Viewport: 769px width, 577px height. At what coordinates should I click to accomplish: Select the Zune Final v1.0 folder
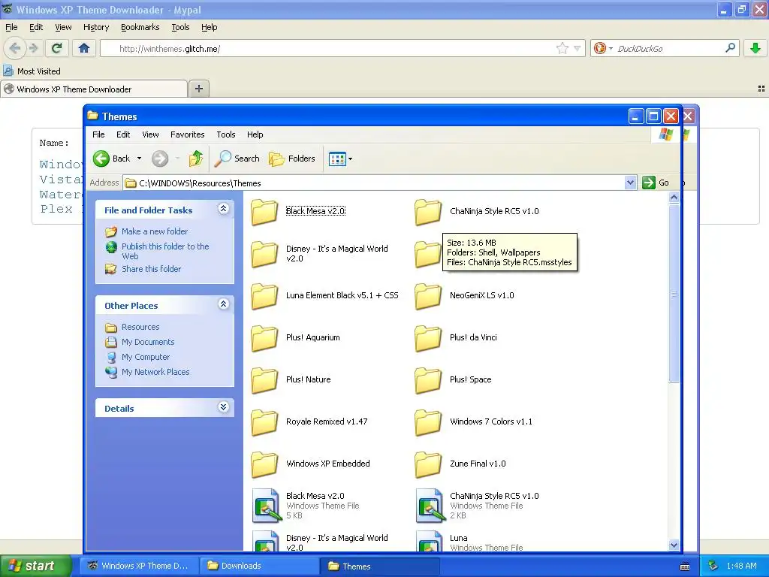(x=460, y=464)
